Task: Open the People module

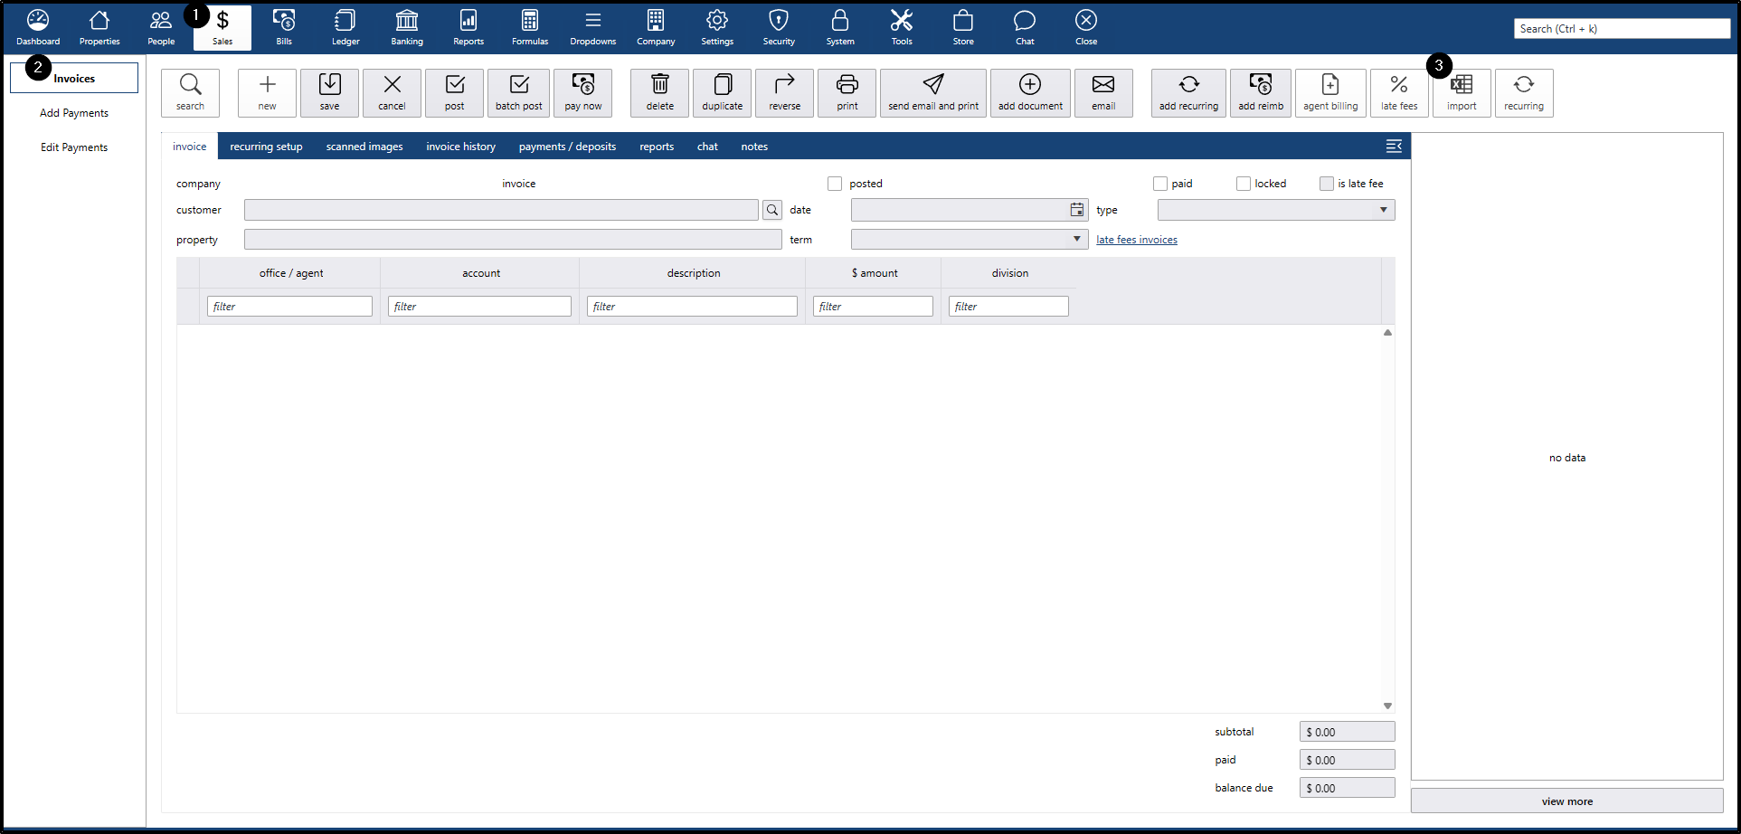Action: tap(161, 28)
